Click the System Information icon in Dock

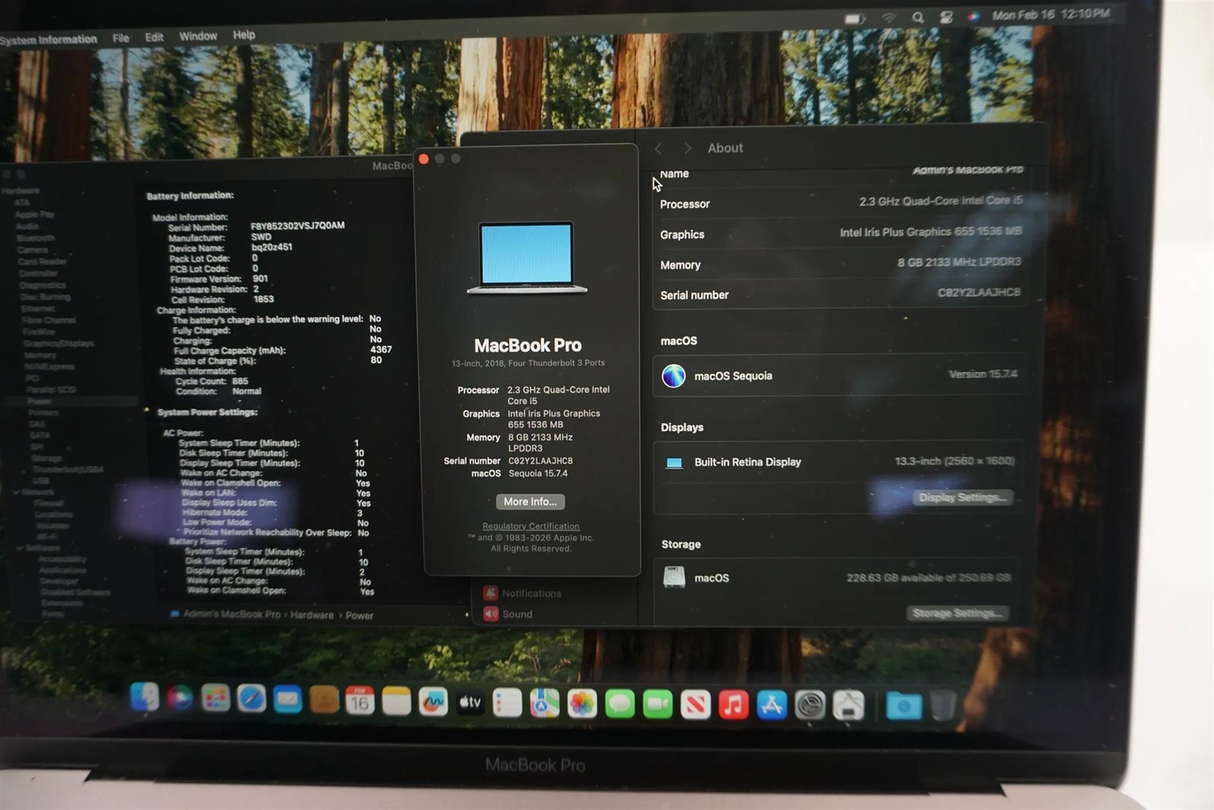848,706
